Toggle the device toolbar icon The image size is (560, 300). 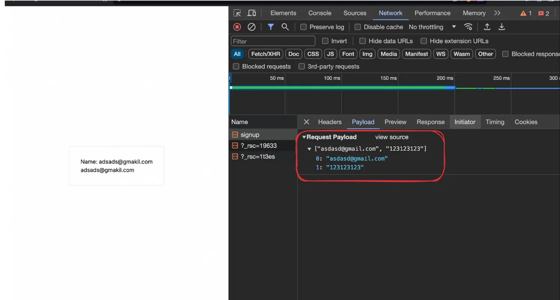(x=252, y=13)
